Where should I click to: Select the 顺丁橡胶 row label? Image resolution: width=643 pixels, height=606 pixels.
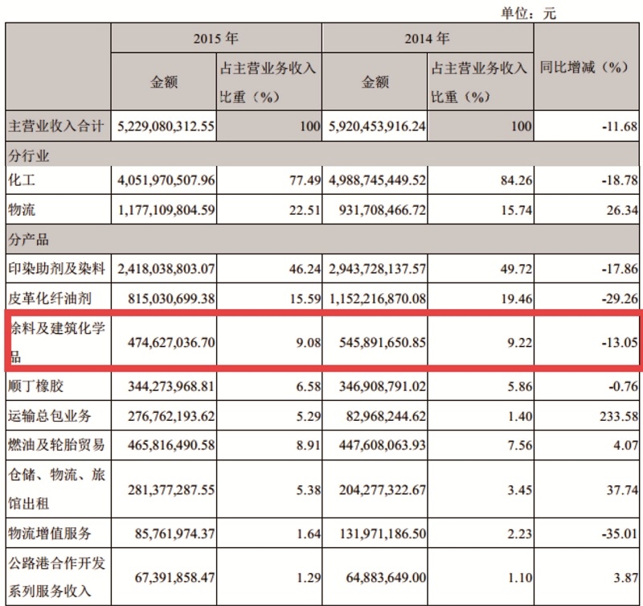point(35,387)
